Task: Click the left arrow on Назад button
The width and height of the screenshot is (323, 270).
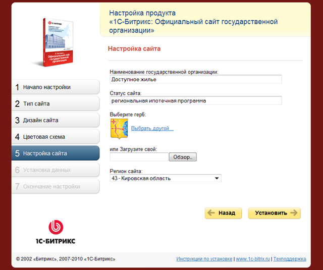Action: pos(211,212)
